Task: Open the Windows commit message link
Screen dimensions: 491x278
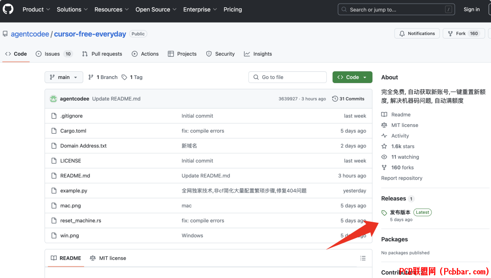Action: click(x=192, y=235)
